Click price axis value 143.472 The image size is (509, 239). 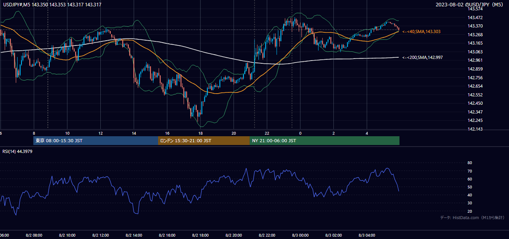(475, 18)
